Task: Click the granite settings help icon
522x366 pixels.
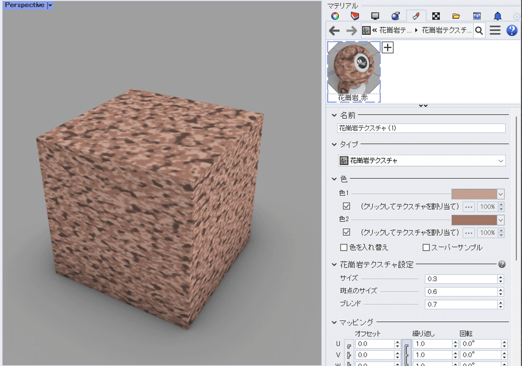Action: (502, 264)
